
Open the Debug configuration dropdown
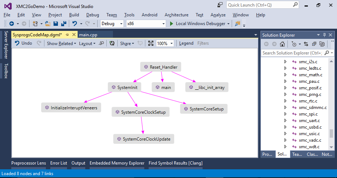(121, 24)
